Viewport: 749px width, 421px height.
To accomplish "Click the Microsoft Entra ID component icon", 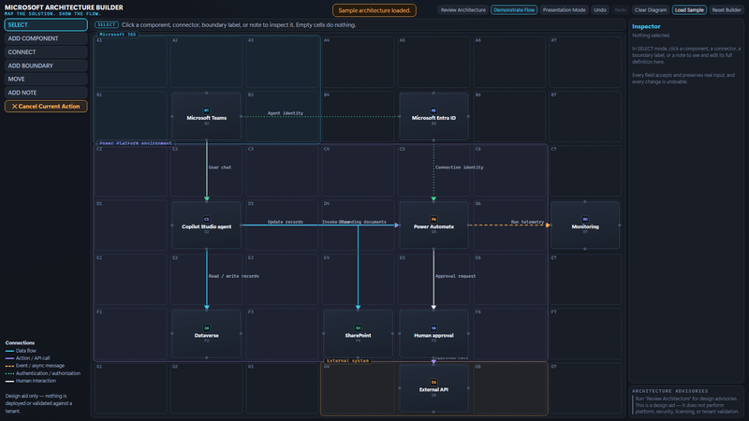I will (433, 110).
